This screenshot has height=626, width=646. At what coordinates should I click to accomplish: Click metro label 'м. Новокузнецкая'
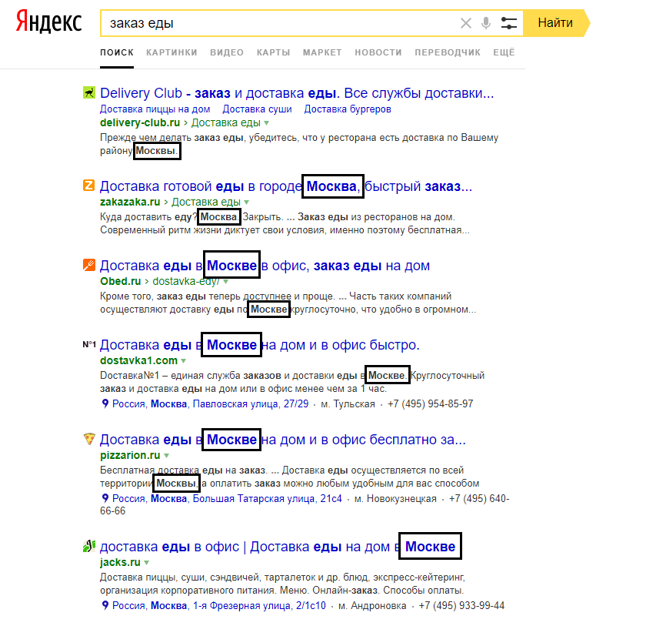tap(395, 499)
